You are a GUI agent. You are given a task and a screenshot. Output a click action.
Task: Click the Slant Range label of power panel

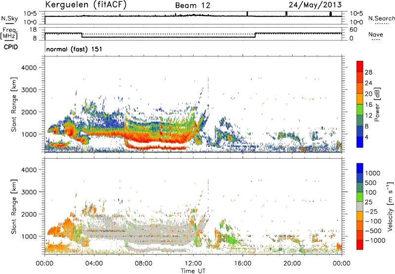14,104
